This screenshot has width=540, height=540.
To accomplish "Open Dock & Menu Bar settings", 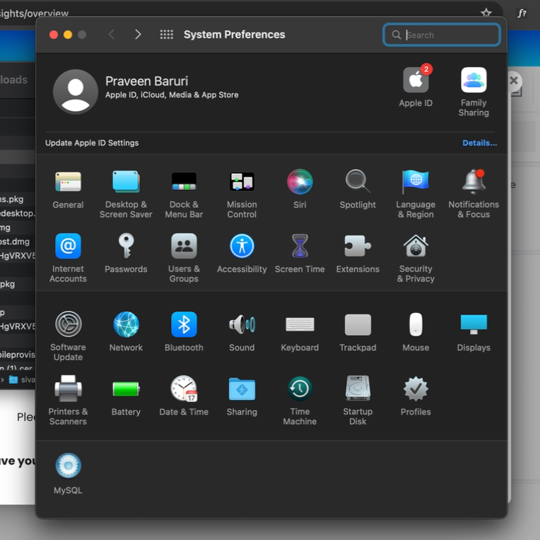I will pyautogui.click(x=184, y=194).
